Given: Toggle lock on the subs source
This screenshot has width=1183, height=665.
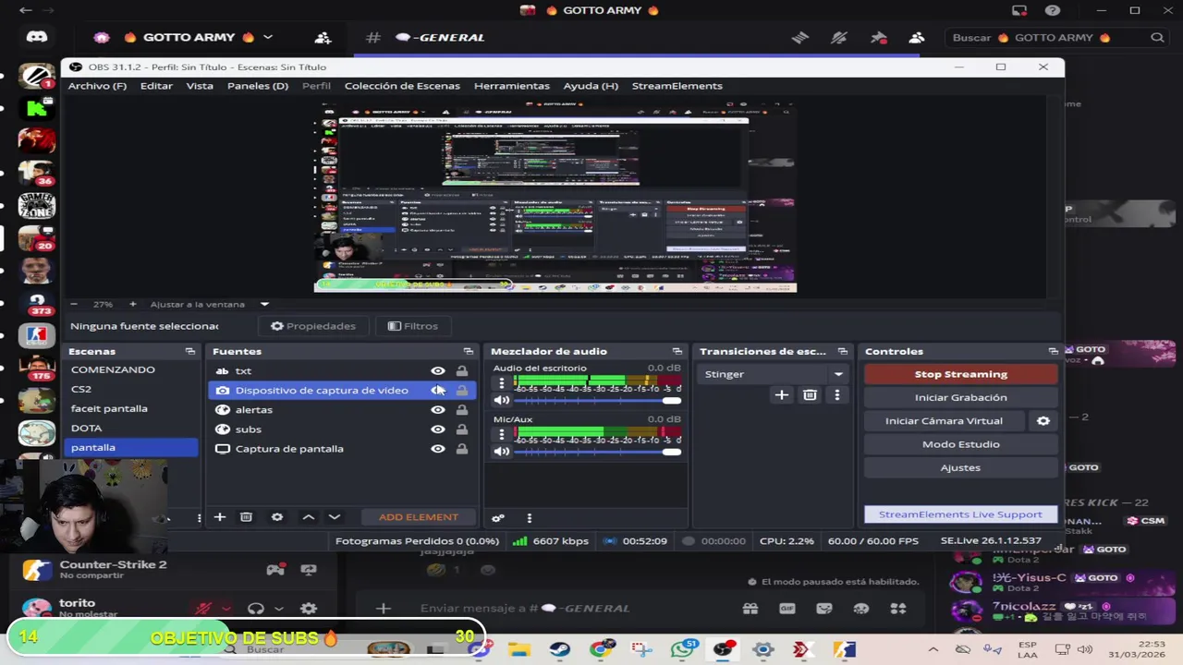Looking at the screenshot, I should click(x=461, y=429).
